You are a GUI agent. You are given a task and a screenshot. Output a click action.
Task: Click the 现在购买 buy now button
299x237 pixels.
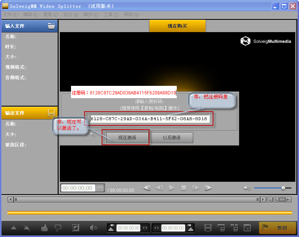[177, 26]
